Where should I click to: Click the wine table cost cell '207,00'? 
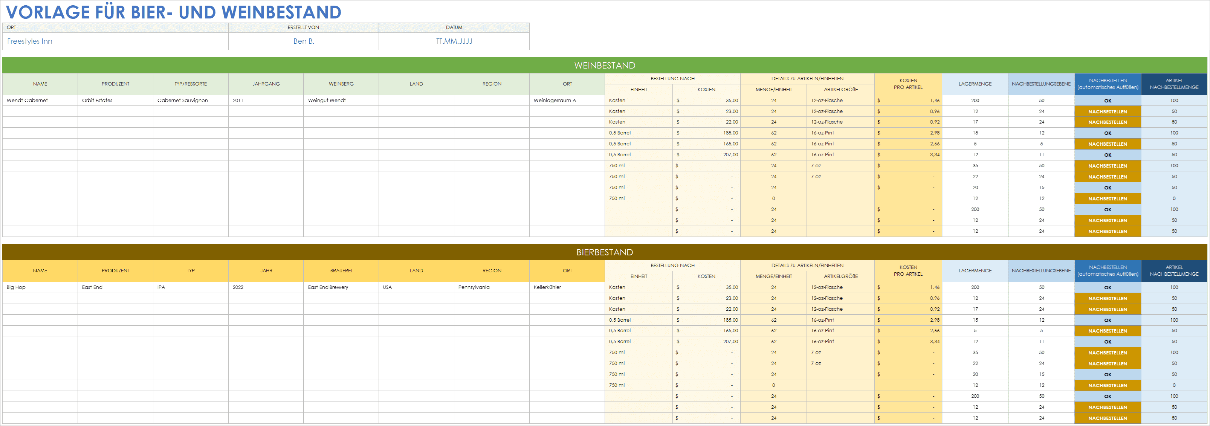click(706, 155)
